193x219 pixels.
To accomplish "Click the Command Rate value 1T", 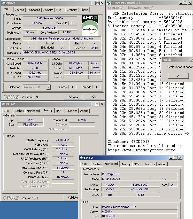I will pos(63,172).
